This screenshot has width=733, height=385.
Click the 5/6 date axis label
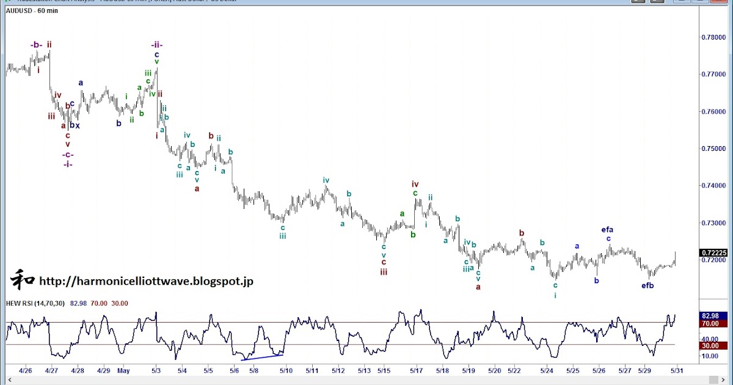point(234,370)
